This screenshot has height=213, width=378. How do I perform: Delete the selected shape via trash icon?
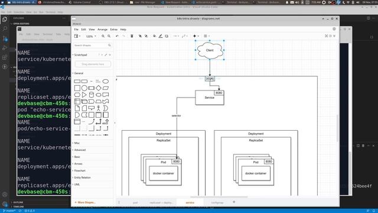coord(132,36)
